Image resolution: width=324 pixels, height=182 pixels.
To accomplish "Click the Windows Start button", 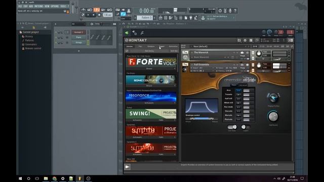I will point(20,178).
